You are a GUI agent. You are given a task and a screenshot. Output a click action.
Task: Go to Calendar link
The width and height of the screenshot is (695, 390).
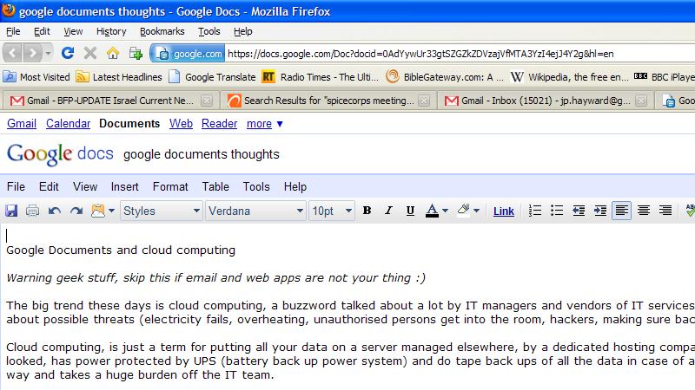(x=68, y=124)
